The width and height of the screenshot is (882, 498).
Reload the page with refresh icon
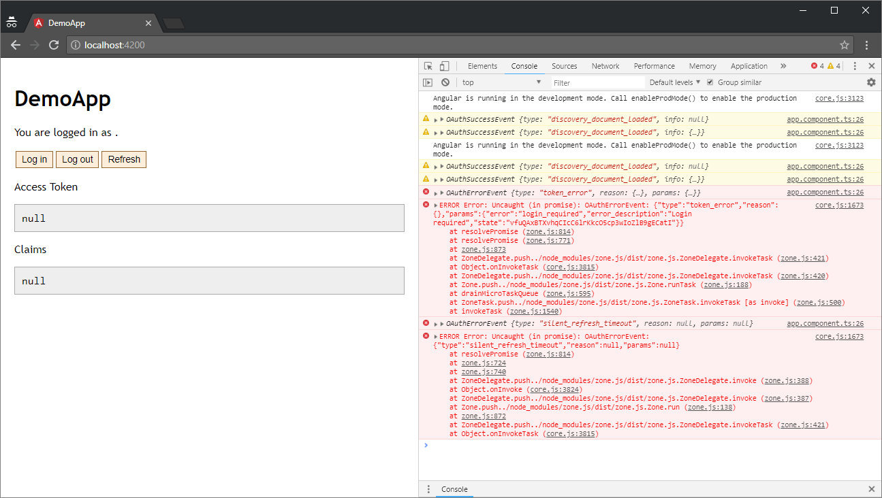tap(54, 45)
